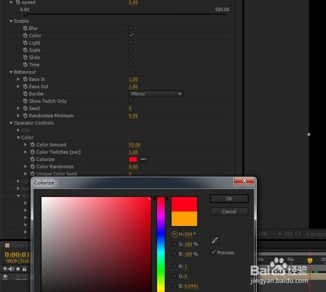The image size is (326, 292).
Task: Click the Blur stopwatch icon
Action: (x=25, y=28)
